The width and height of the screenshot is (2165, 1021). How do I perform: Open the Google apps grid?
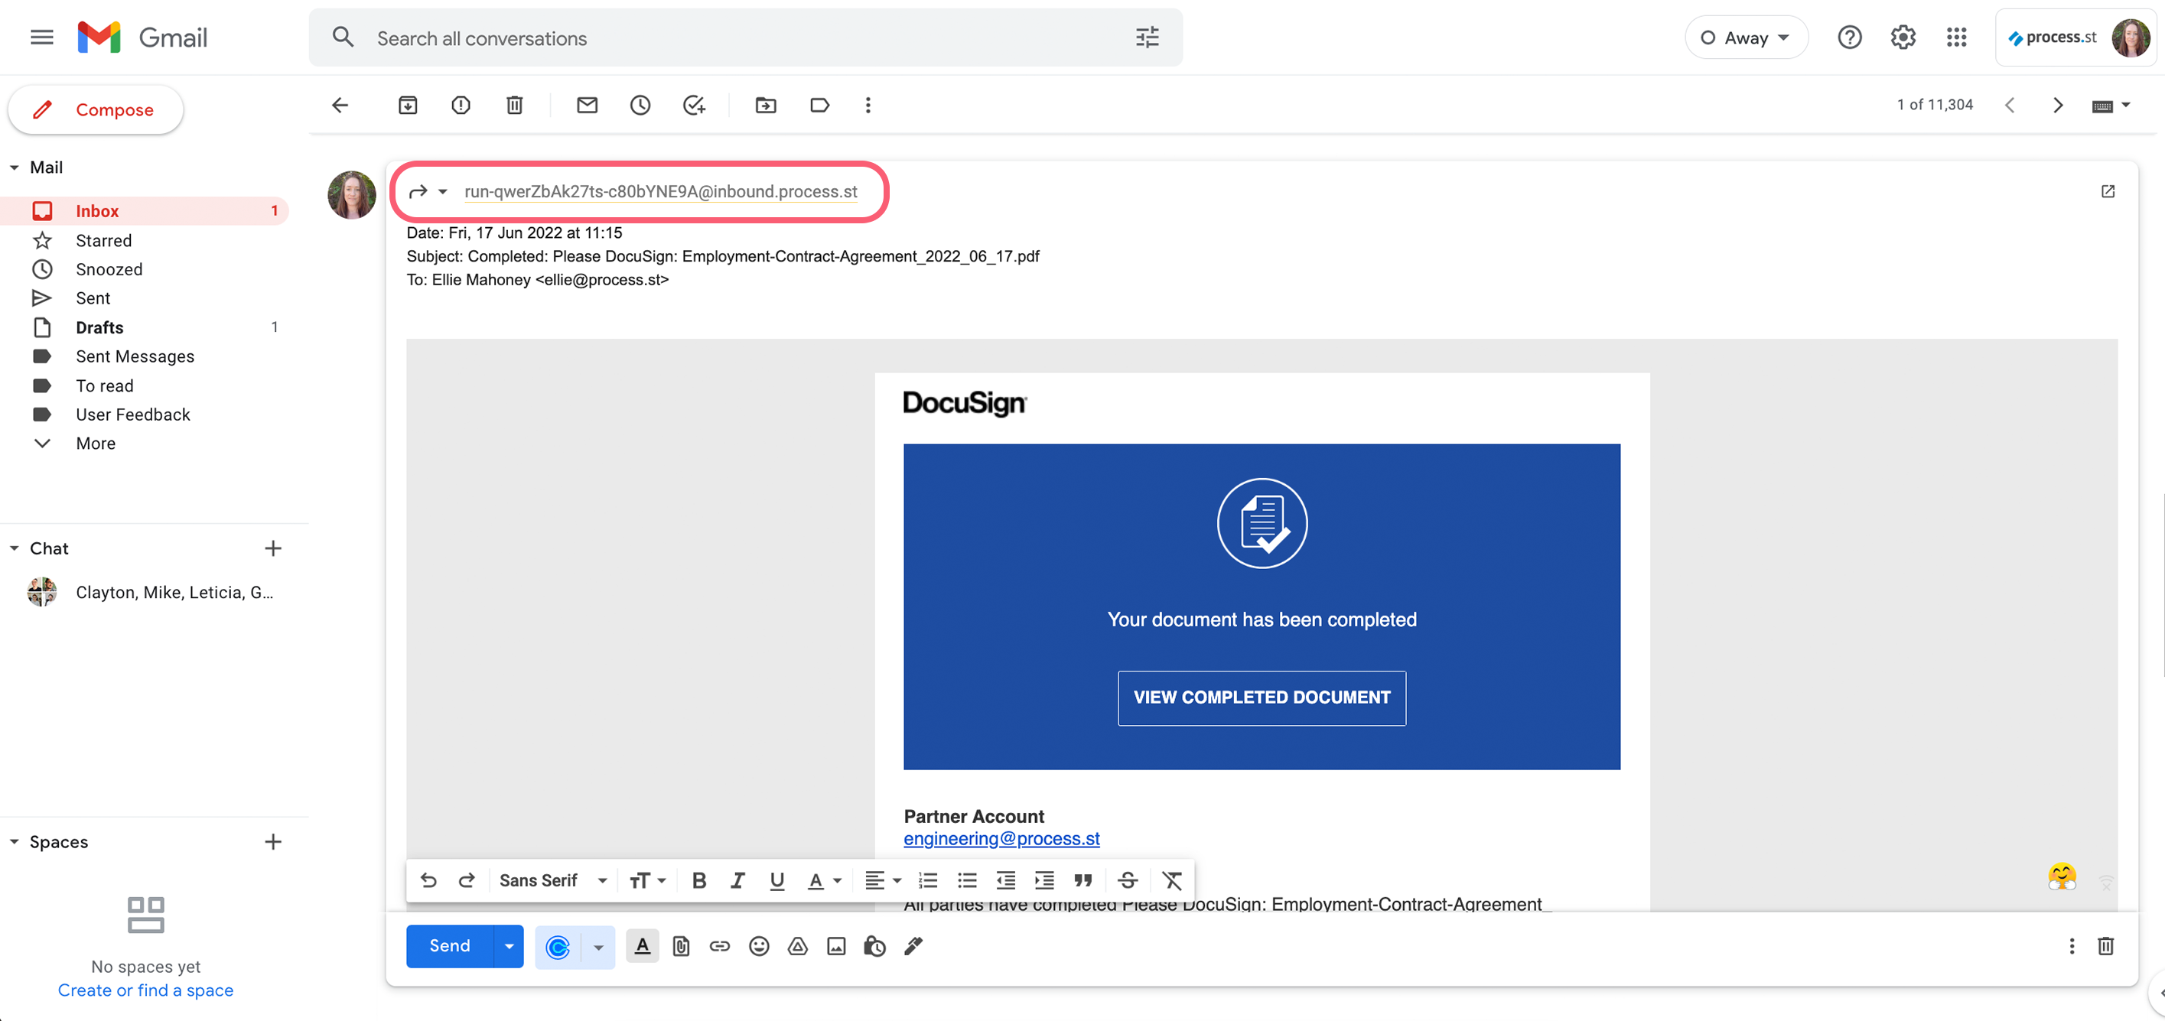coord(1957,37)
